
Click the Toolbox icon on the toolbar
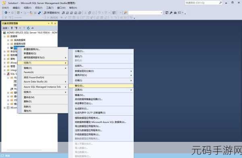[175, 12]
